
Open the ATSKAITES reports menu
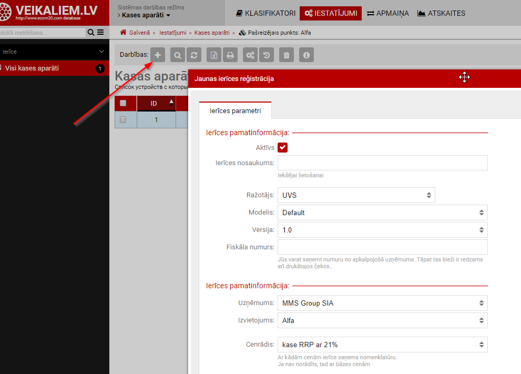[x=441, y=13]
